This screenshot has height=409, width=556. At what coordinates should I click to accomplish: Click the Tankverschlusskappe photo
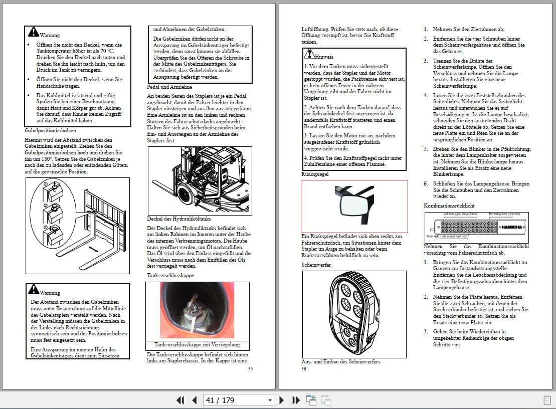tap(197, 310)
